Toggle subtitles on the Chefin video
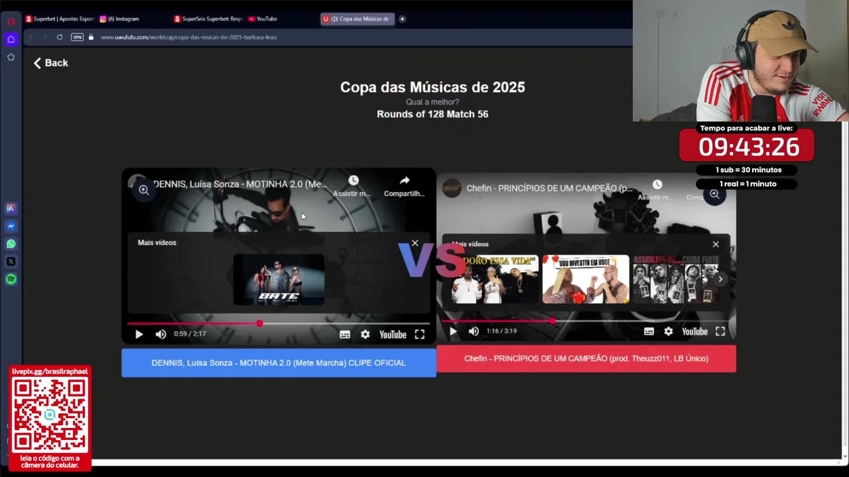 click(649, 331)
